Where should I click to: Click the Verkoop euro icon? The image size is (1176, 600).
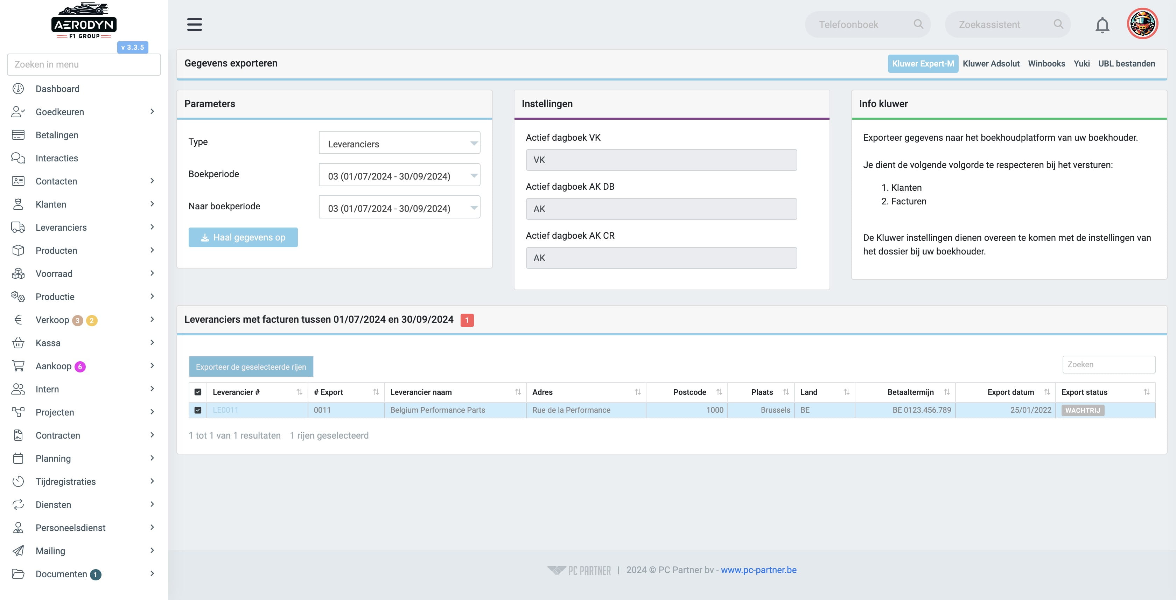(x=18, y=320)
